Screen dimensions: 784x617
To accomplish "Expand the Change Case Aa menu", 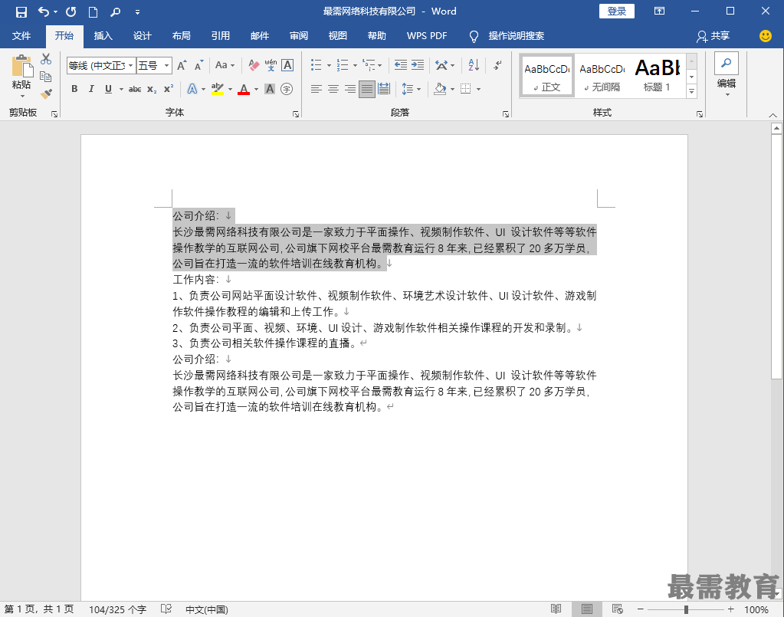I will 225,65.
